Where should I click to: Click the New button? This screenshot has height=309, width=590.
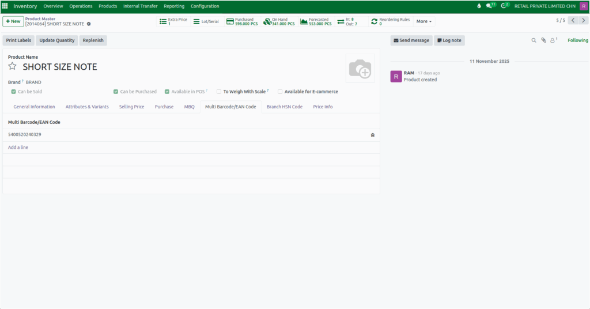(13, 21)
